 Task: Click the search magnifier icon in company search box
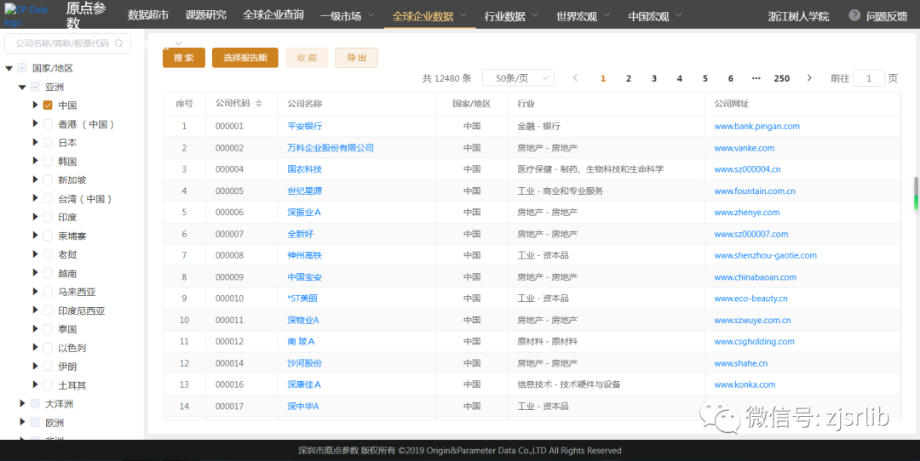[x=119, y=43]
